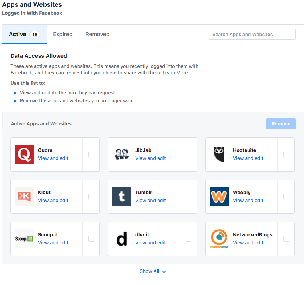Screen dimensions: 308x285
Task: Open View and edit for Hootsuite
Action: point(248,158)
